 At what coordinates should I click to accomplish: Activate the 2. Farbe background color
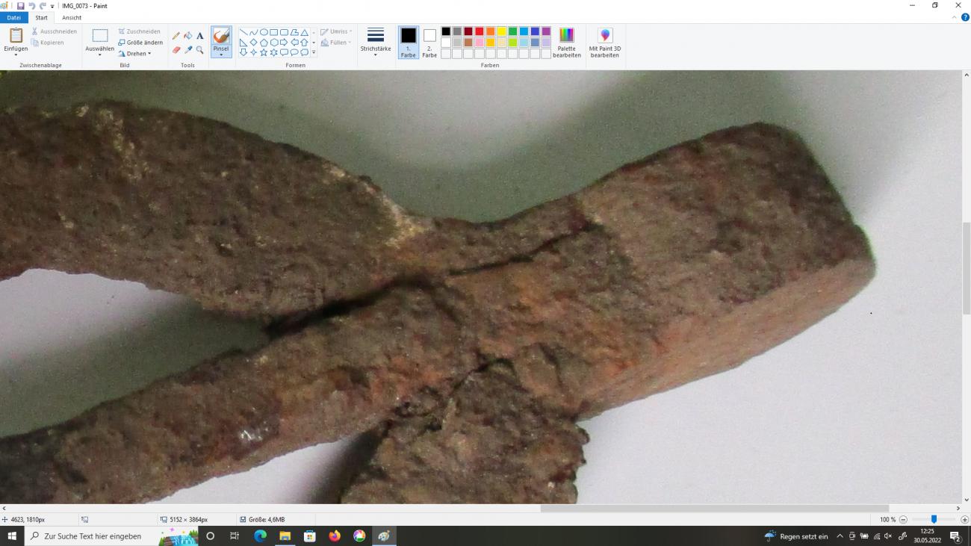click(x=429, y=43)
